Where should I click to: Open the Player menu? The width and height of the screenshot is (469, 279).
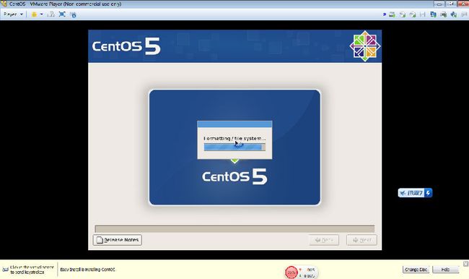(13, 14)
